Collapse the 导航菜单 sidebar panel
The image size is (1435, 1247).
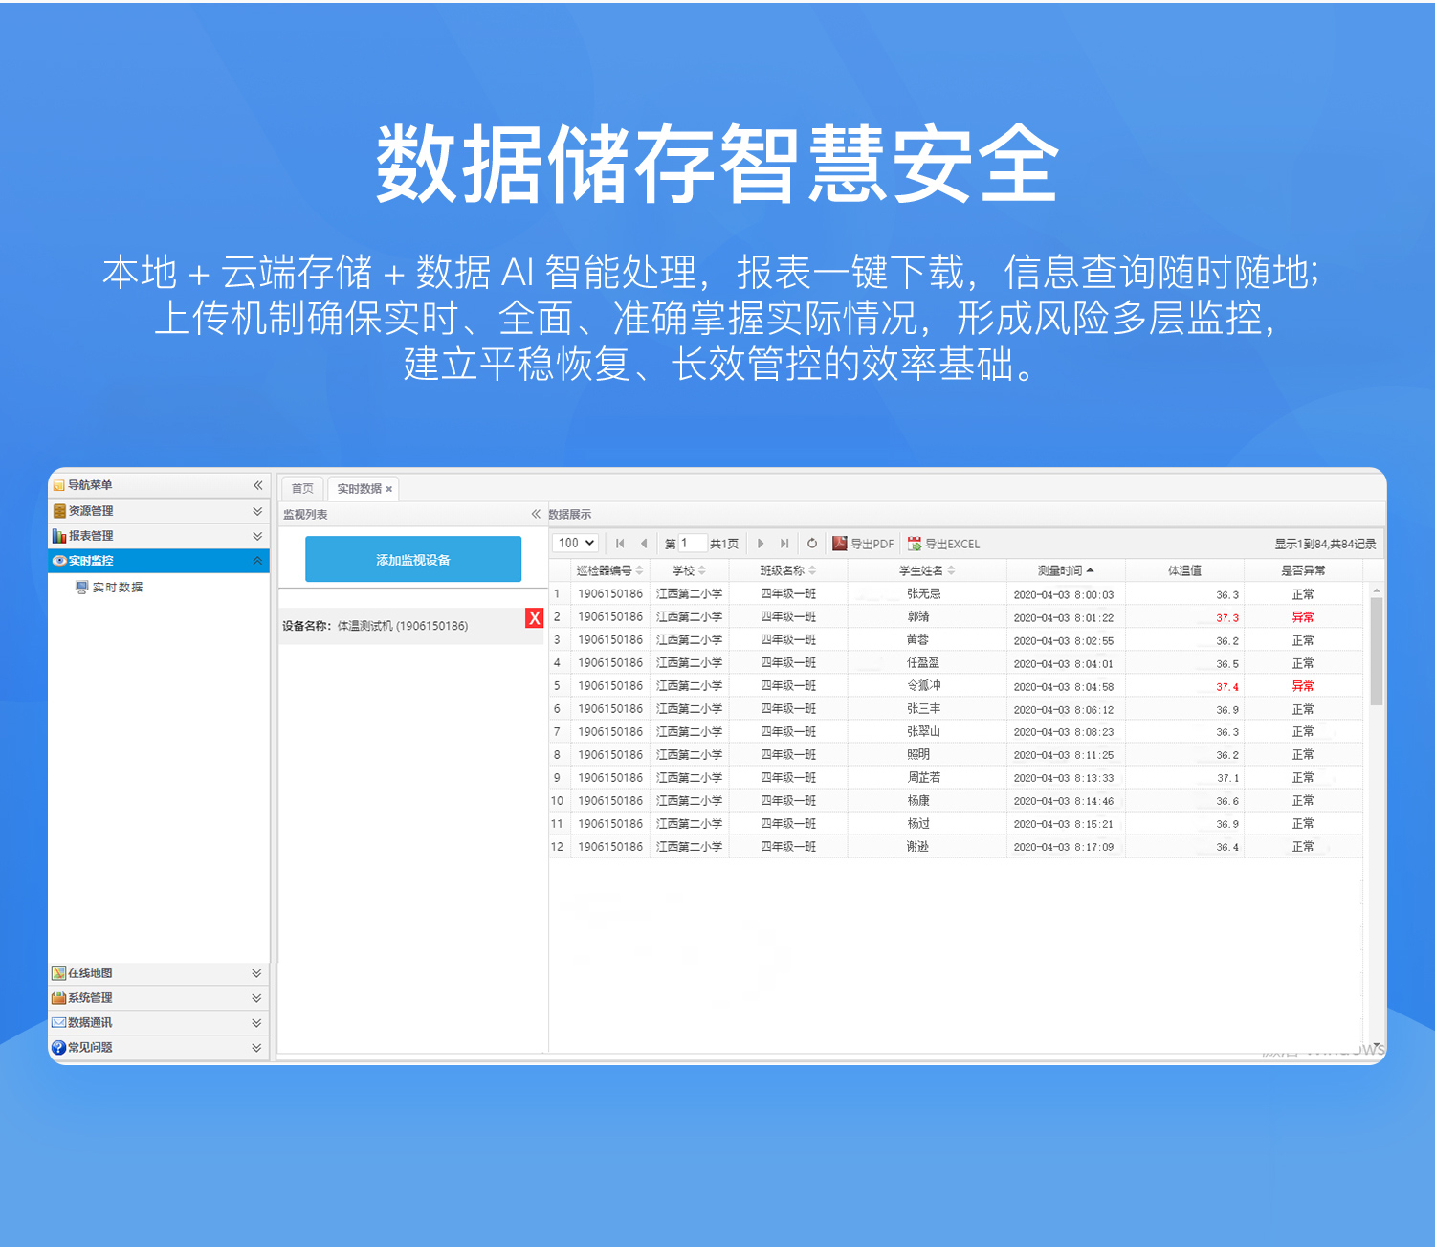[257, 485]
